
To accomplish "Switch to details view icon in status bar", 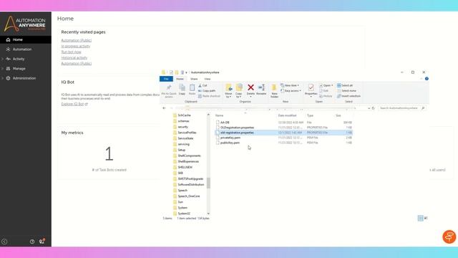I will [420, 218].
